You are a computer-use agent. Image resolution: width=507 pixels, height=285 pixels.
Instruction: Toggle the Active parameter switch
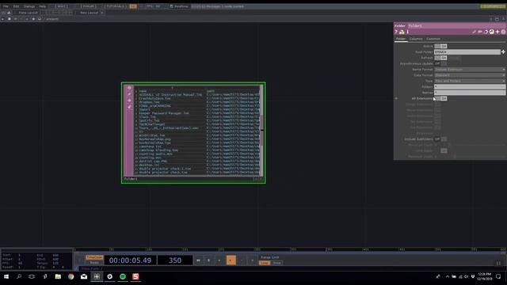tap(440, 46)
